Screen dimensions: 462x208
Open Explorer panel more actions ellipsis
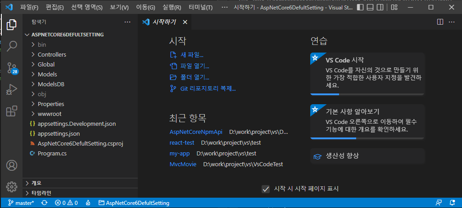(x=127, y=22)
